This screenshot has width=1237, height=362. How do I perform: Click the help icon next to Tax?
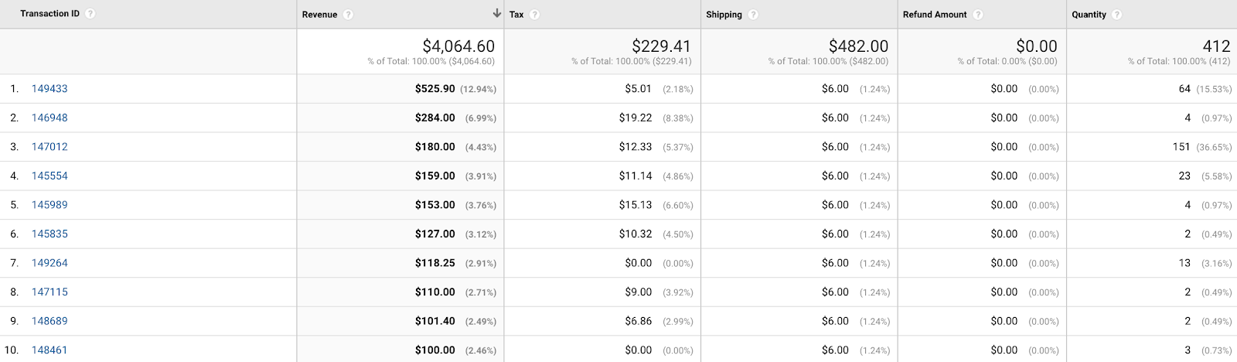535,15
